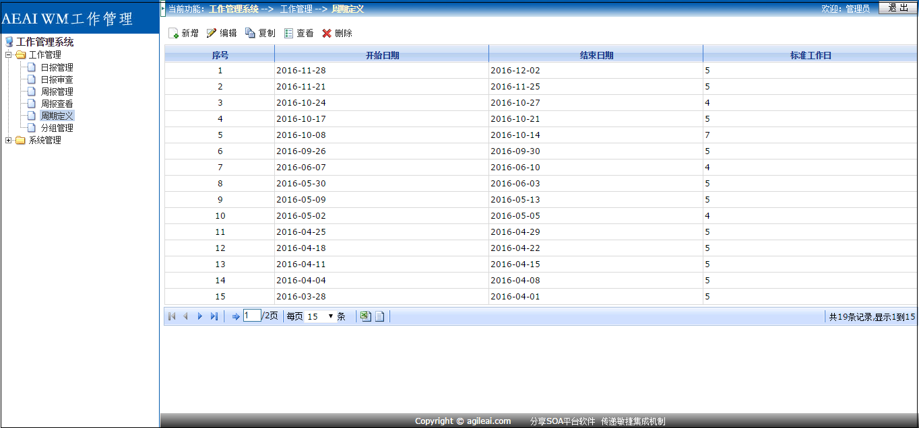Click the 编辑 button label

click(x=228, y=33)
